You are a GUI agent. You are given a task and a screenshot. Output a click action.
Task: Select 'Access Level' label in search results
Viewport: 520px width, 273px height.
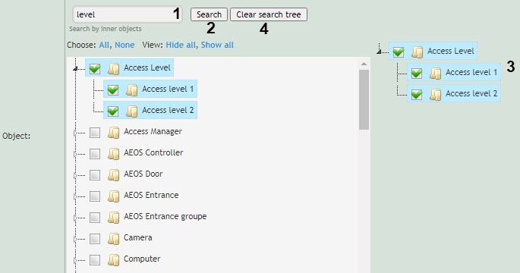(451, 51)
